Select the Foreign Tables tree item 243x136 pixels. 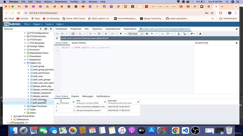tap(37, 46)
